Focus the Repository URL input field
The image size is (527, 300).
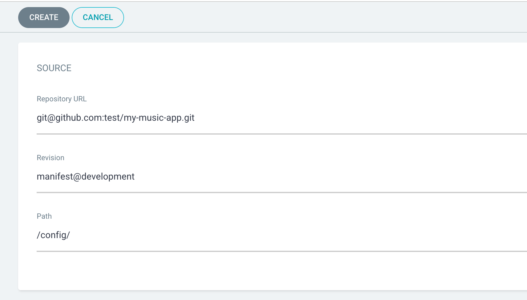pyautogui.click(x=282, y=118)
